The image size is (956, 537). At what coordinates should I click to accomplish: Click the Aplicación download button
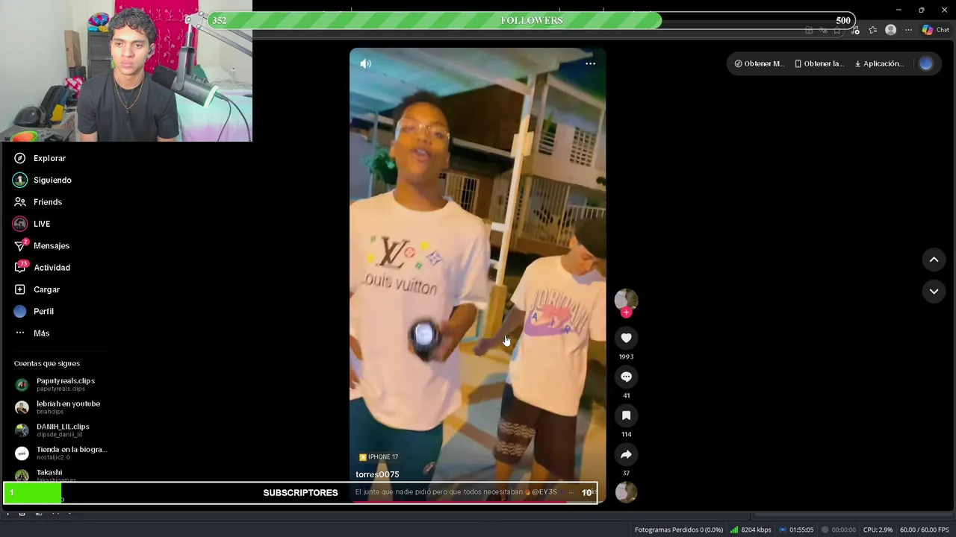879,63
